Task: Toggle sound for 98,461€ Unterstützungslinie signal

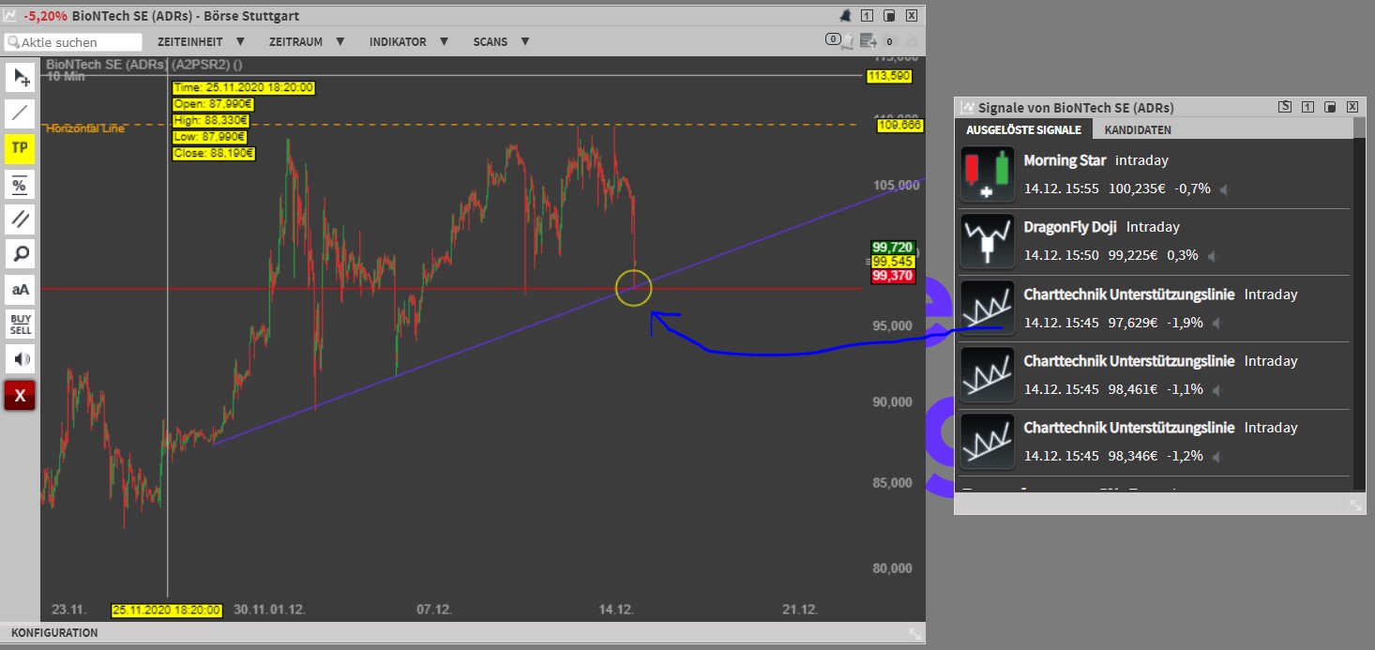Action: click(x=1216, y=390)
